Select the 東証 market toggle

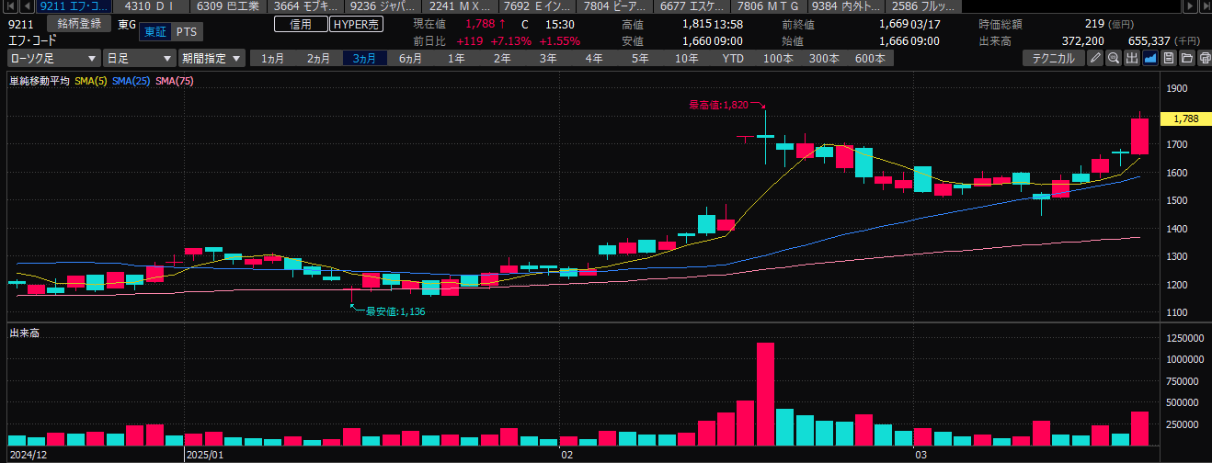pos(154,31)
